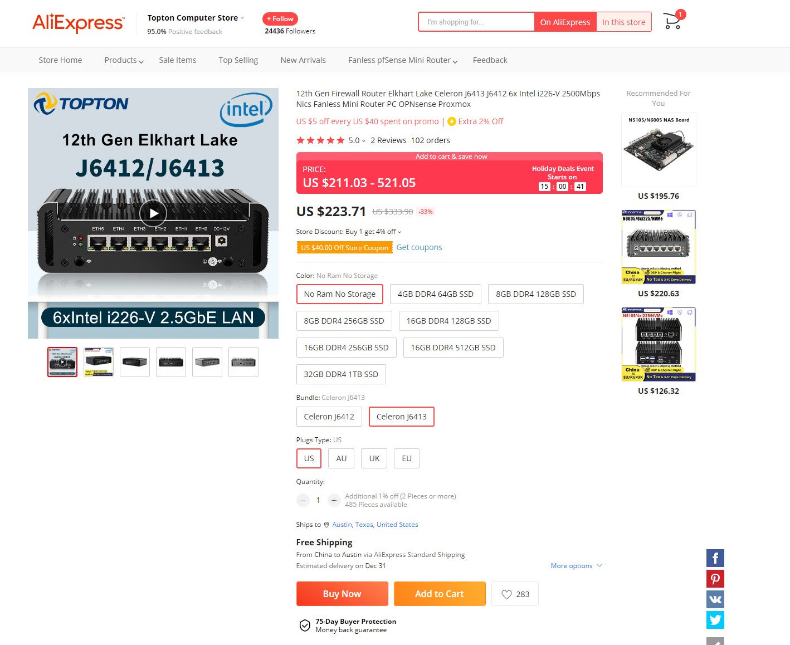Increase quantity with plus button
Screen dimensions: 790x645
[334, 500]
